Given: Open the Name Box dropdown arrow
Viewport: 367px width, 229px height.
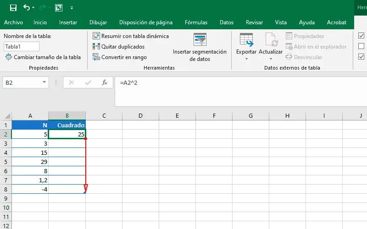Looking at the screenshot, I should [44, 82].
